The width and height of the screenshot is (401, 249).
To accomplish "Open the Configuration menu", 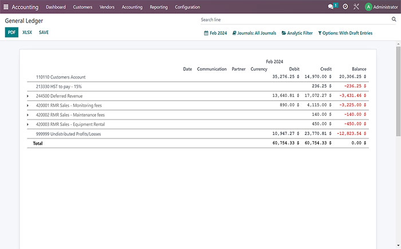I will point(187,7).
